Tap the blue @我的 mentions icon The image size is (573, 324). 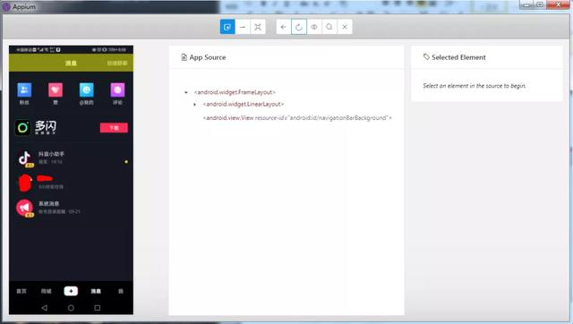pyautogui.click(x=87, y=90)
